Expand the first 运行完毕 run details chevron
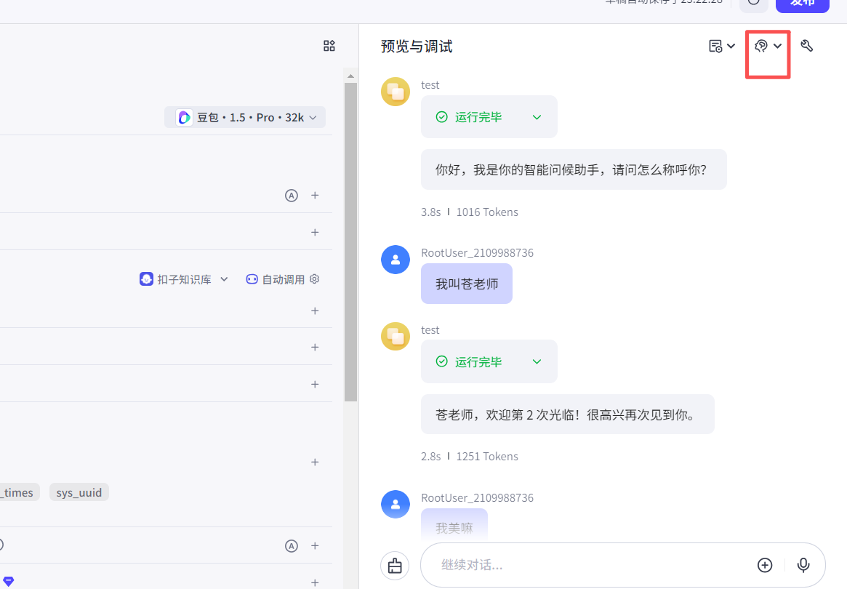The height and width of the screenshot is (589, 847). click(537, 116)
